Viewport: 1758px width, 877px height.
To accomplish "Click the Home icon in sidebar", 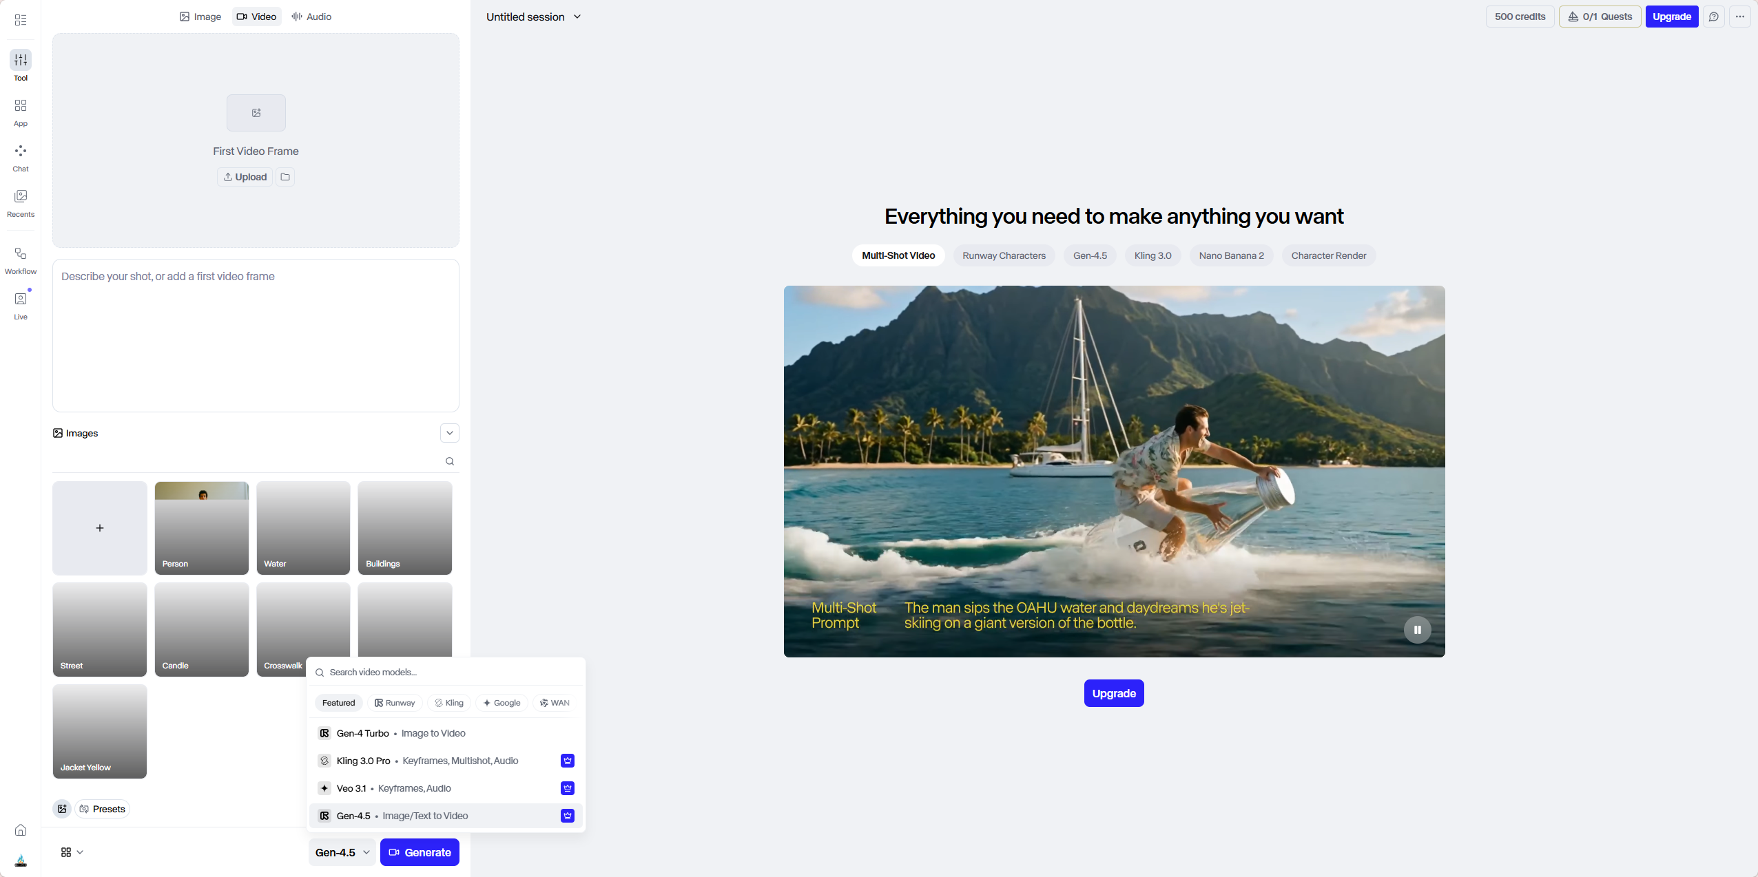I will coord(21,830).
